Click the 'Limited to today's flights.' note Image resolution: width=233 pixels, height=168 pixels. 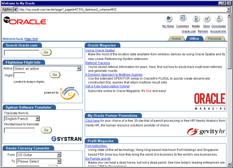click(29, 82)
